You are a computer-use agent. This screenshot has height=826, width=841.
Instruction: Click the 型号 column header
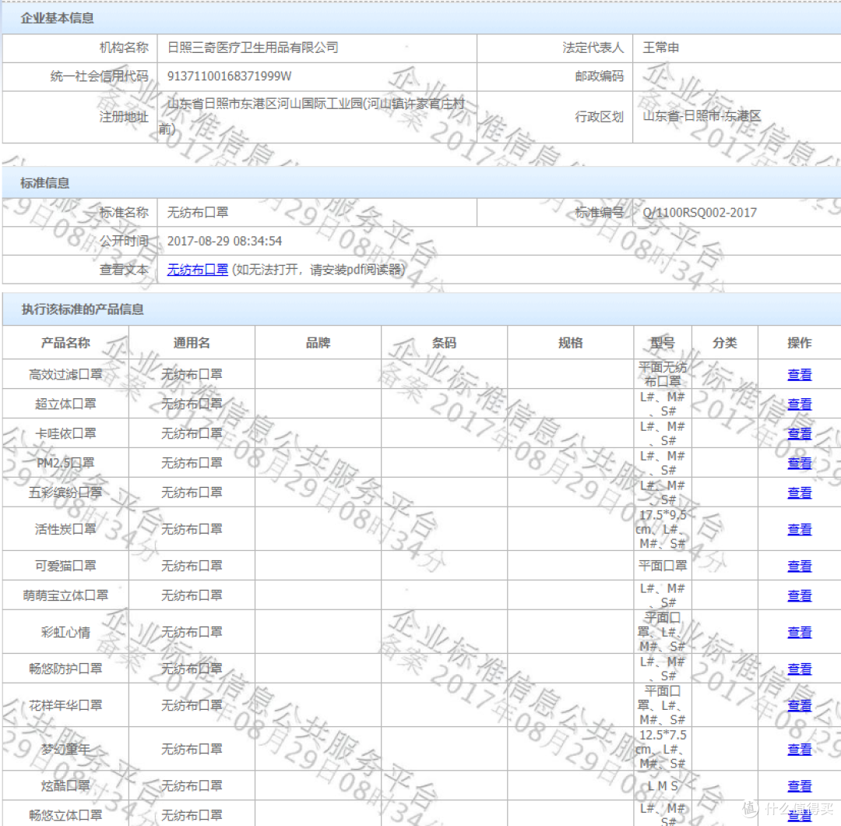pos(663,342)
